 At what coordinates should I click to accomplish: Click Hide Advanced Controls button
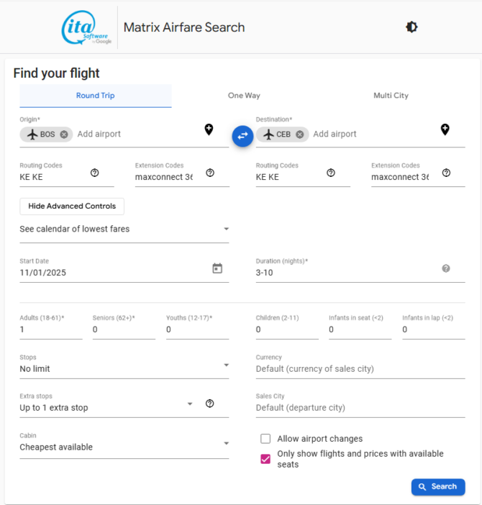(72, 206)
